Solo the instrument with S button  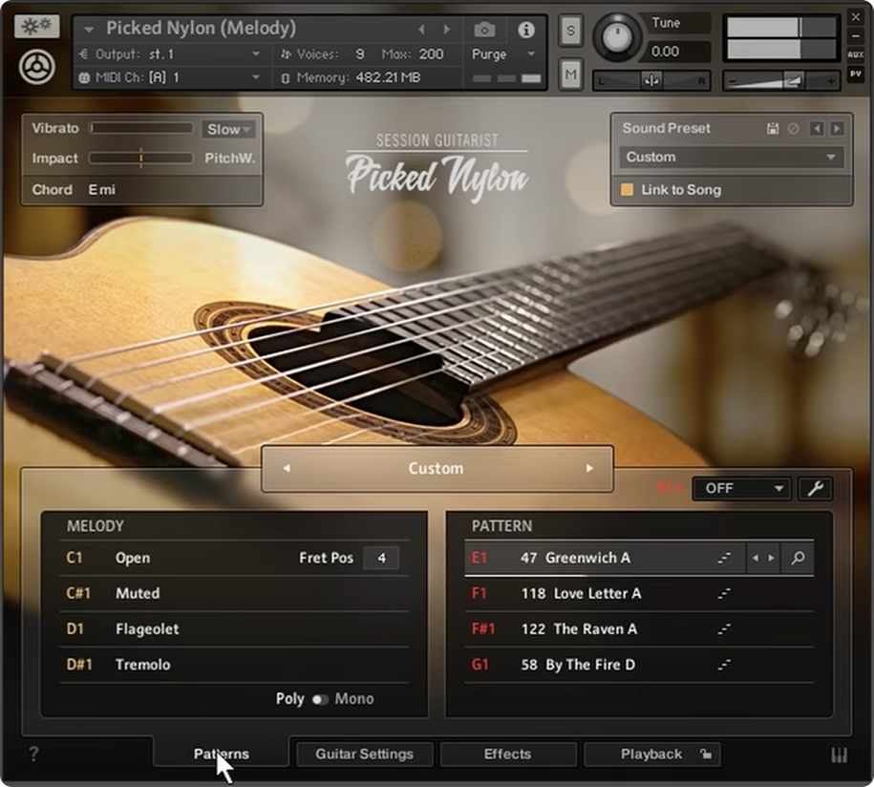point(571,31)
